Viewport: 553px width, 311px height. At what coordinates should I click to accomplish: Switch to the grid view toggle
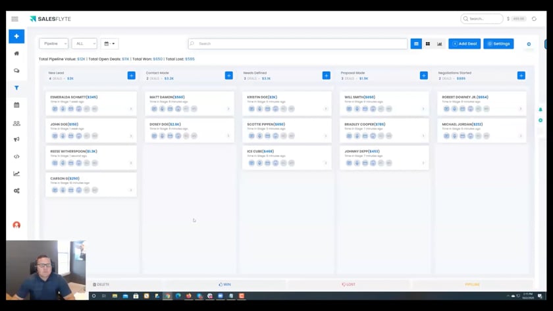428,43
